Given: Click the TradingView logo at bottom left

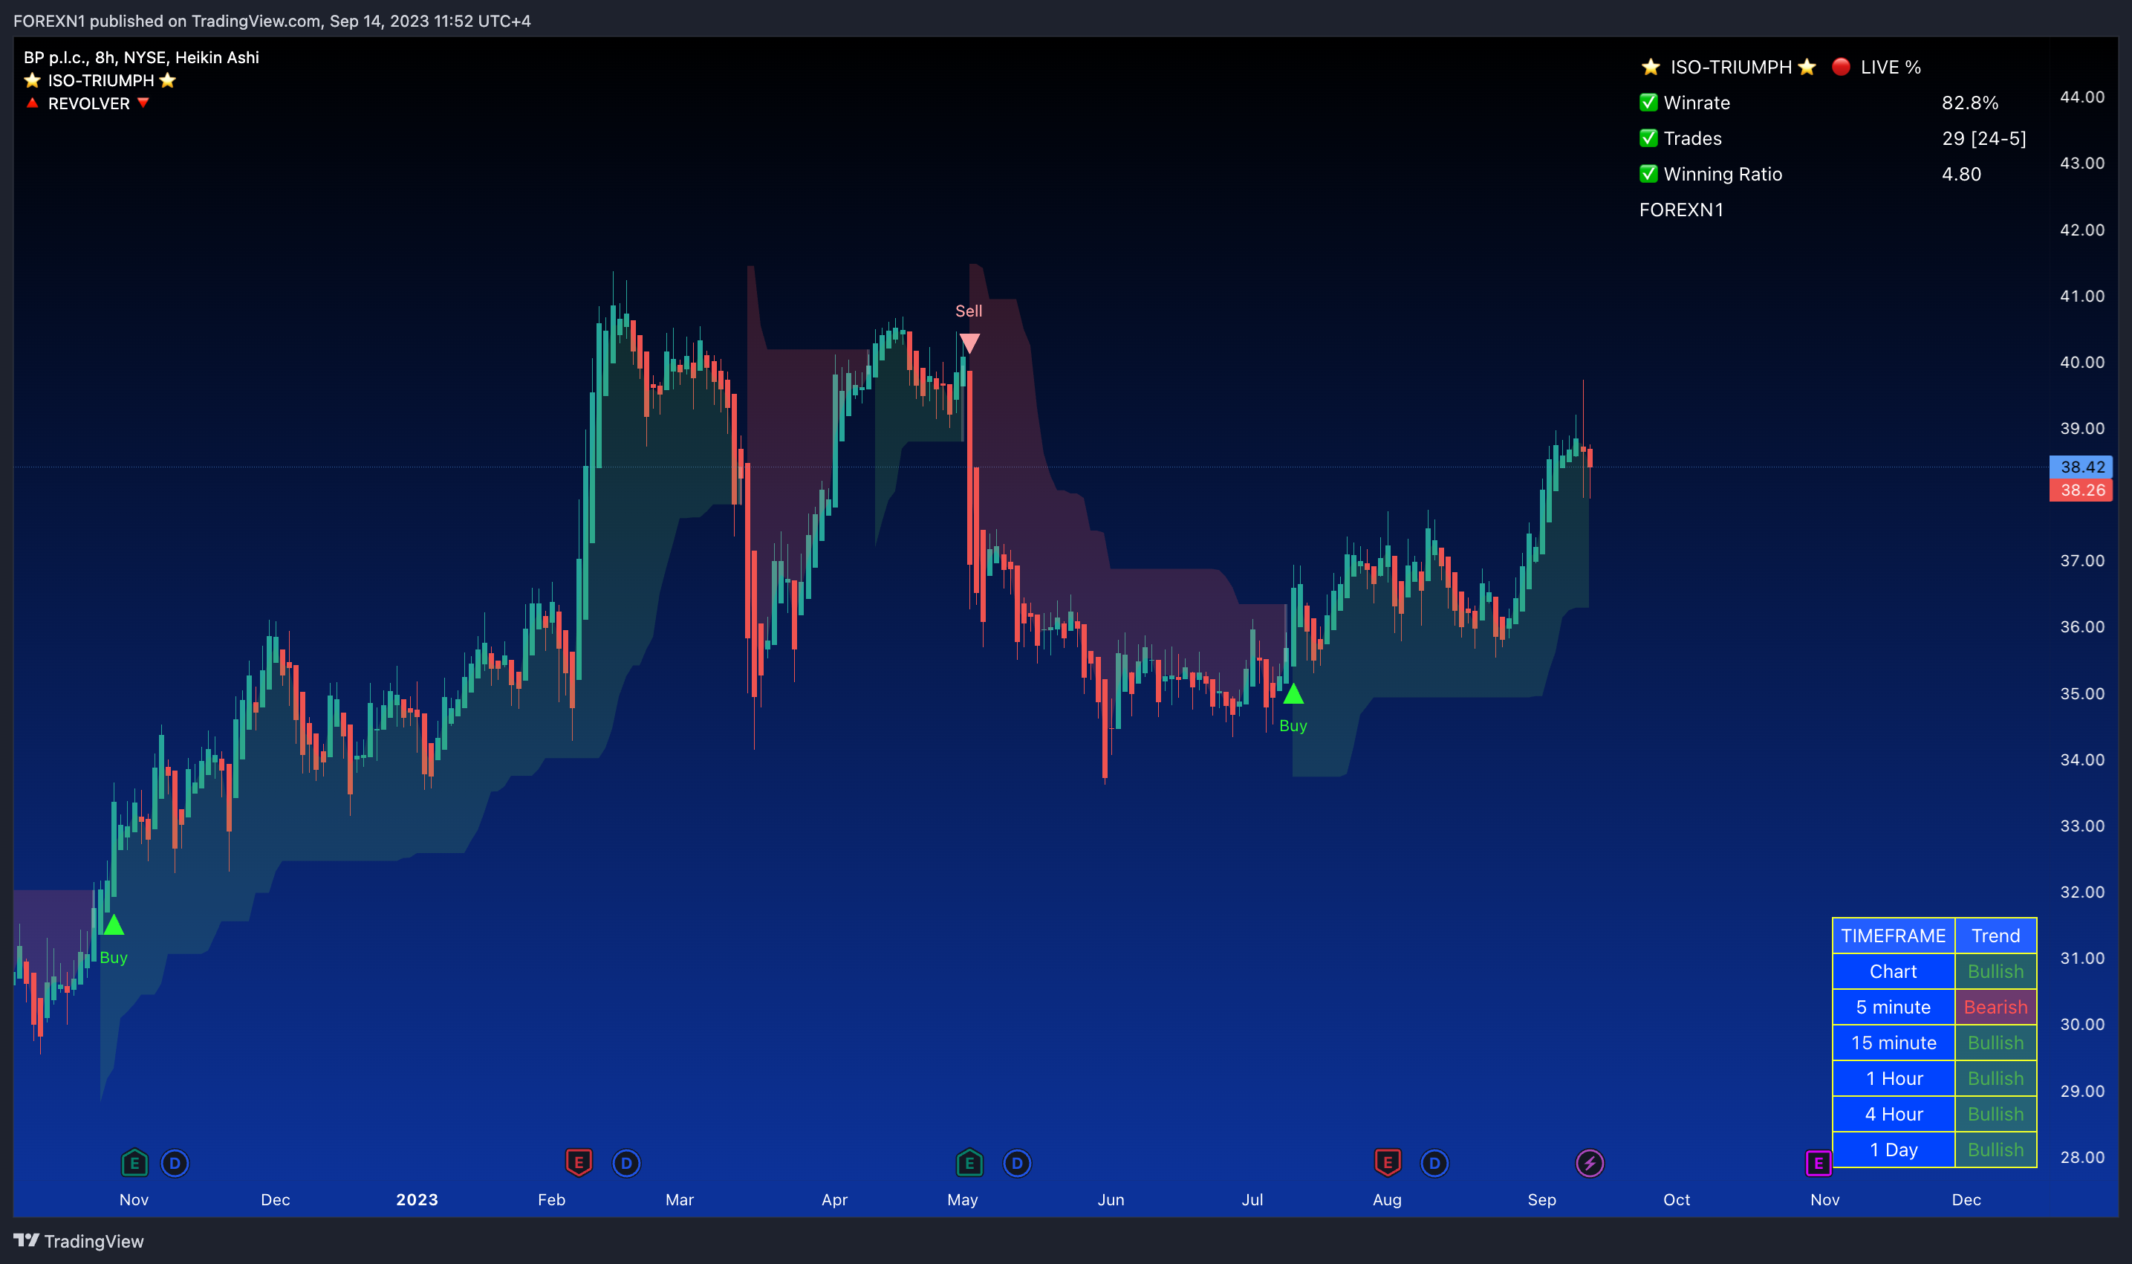Looking at the screenshot, I should (x=78, y=1241).
